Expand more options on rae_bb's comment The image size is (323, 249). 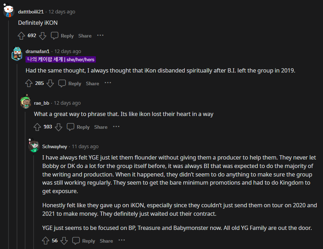click(x=116, y=126)
